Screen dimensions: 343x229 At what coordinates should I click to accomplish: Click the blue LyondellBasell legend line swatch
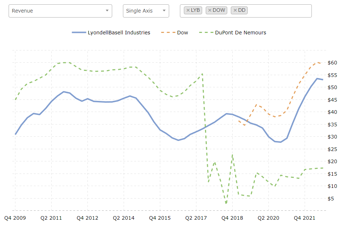pyautogui.click(x=79, y=33)
